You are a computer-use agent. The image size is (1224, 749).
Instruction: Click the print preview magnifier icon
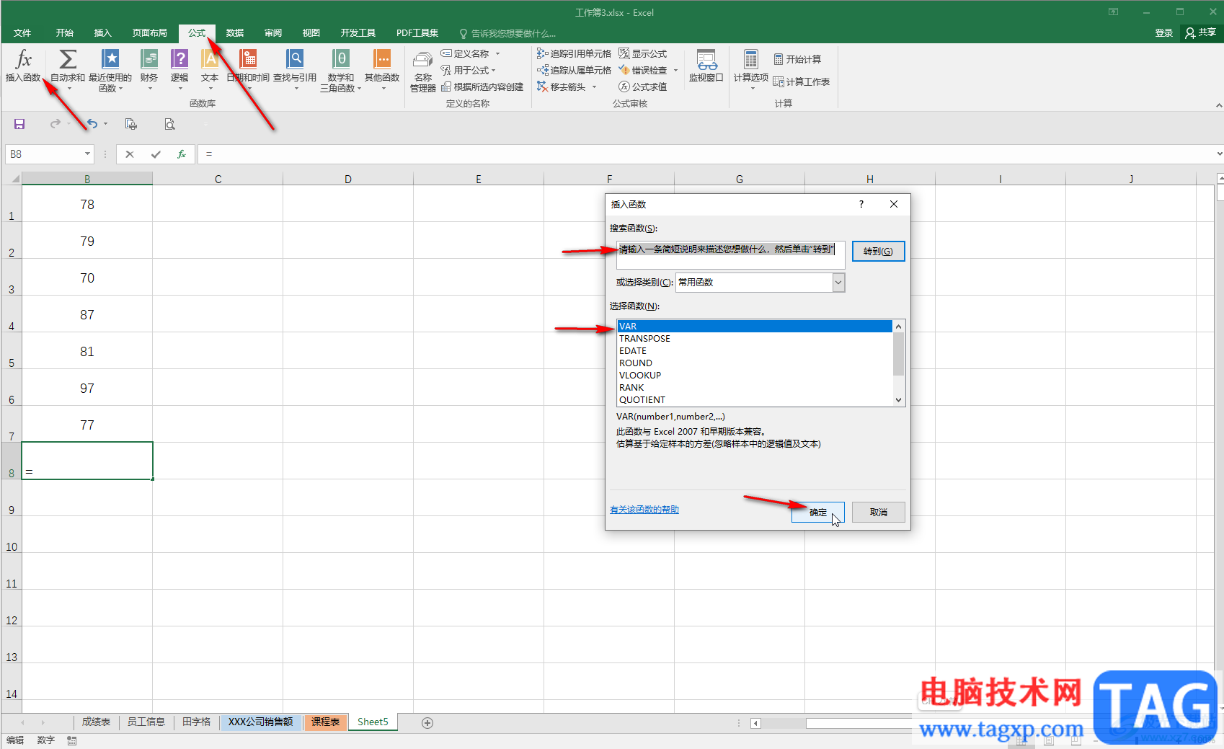tap(169, 124)
